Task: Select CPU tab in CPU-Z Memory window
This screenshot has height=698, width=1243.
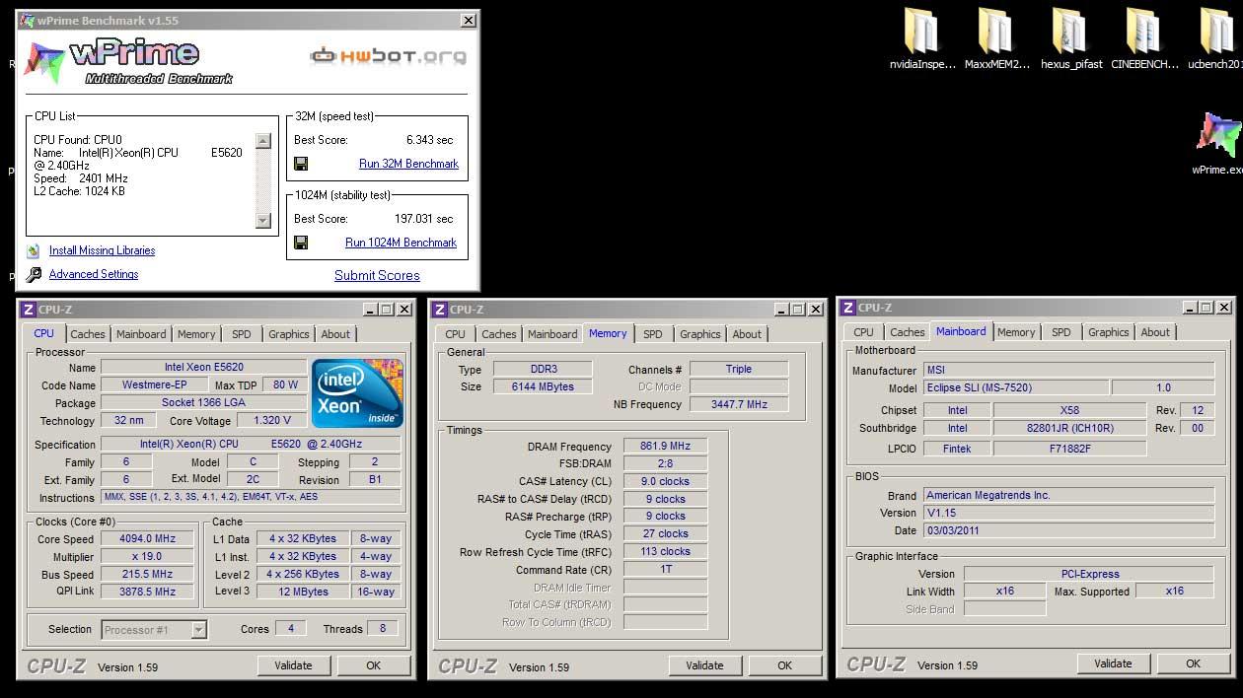Action: pyautogui.click(x=455, y=334)
